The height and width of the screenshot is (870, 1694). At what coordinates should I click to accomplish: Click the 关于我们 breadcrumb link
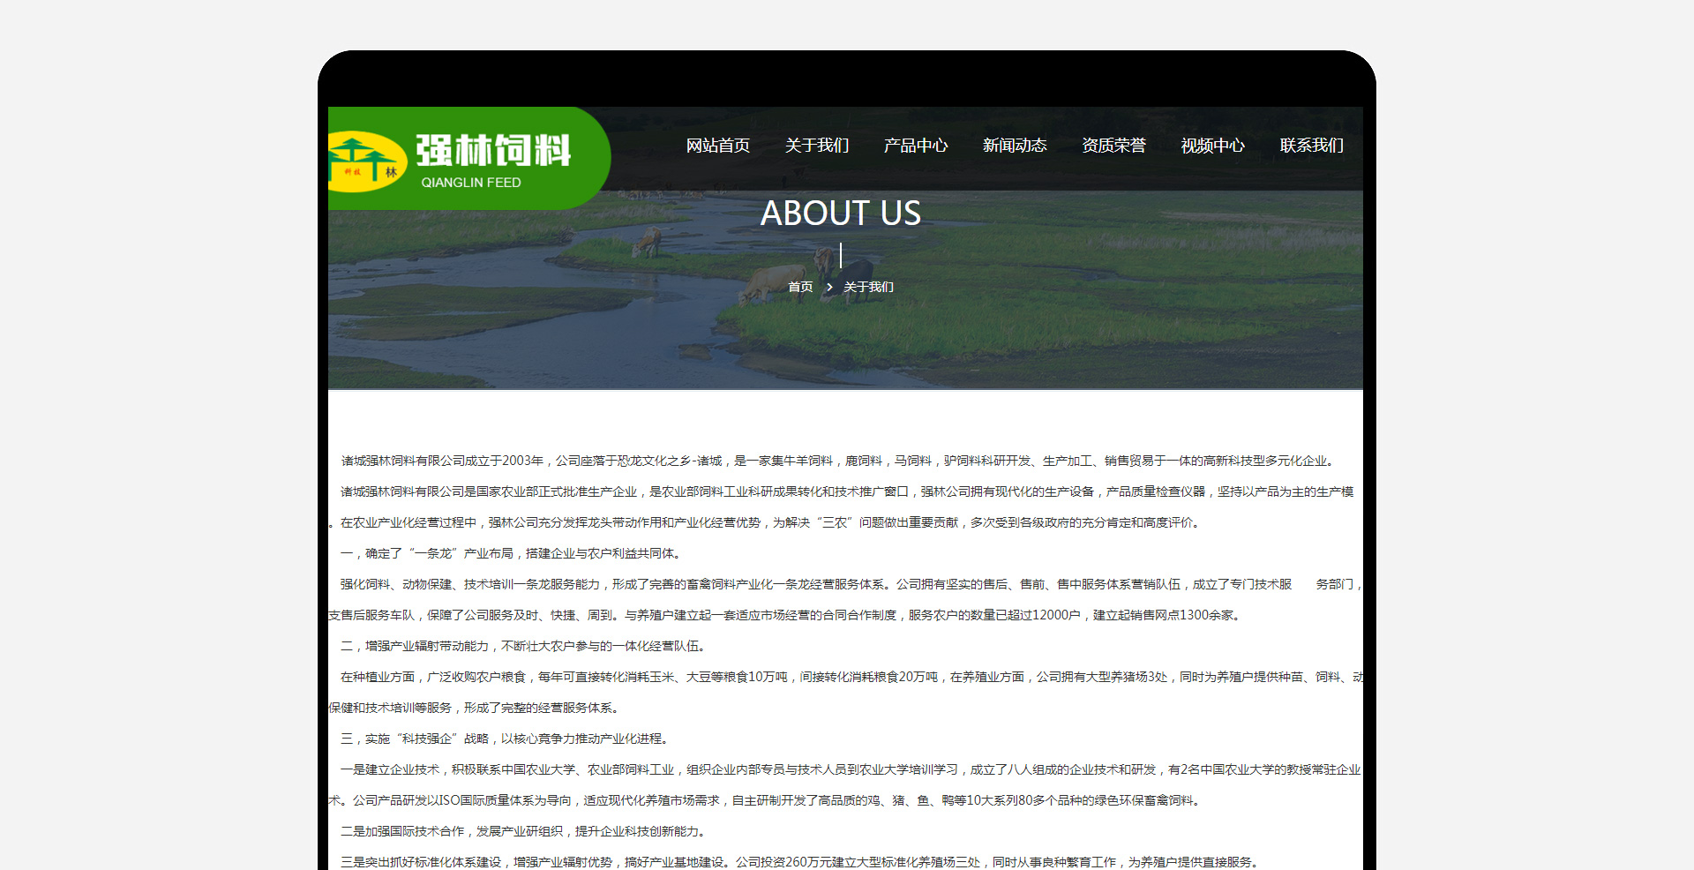point(868,287)
